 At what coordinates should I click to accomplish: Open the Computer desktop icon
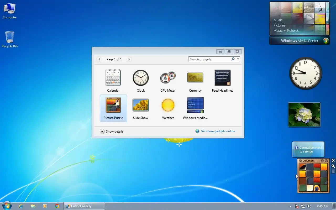pos(10,11)
